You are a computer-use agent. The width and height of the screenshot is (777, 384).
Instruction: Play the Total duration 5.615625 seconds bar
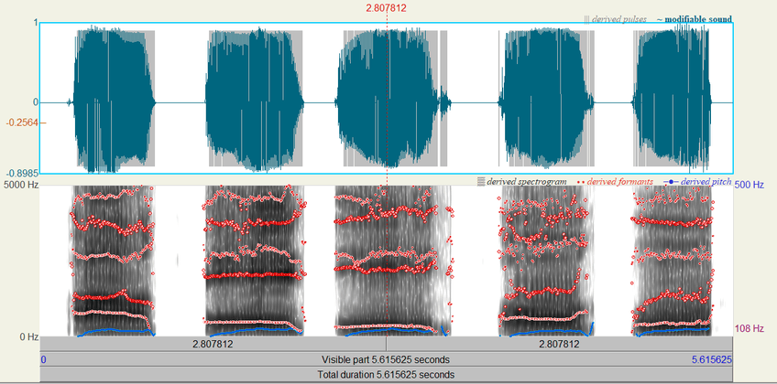pos(387,374)
